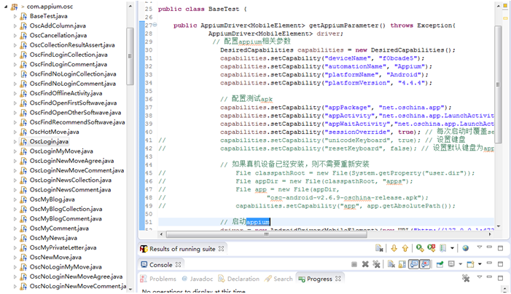Select OscFindOfflineActivity.java file

[66, 93]
